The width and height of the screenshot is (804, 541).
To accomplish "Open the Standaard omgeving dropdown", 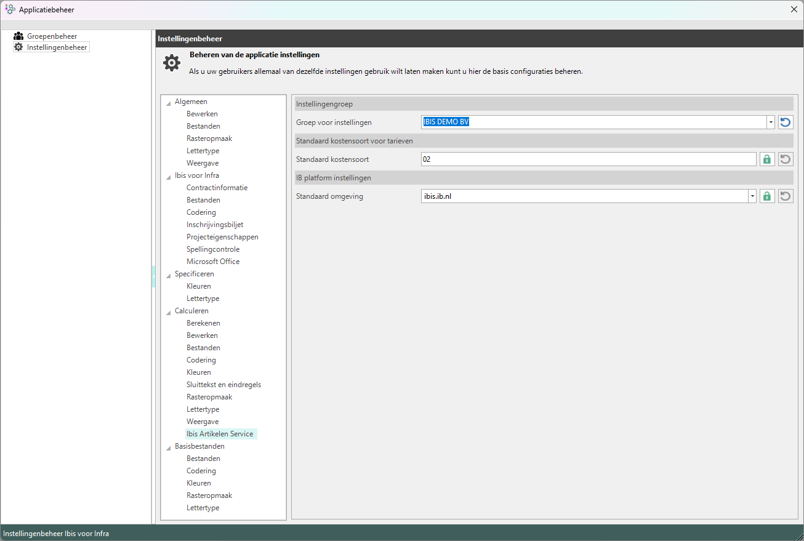I will click(752, 196).
